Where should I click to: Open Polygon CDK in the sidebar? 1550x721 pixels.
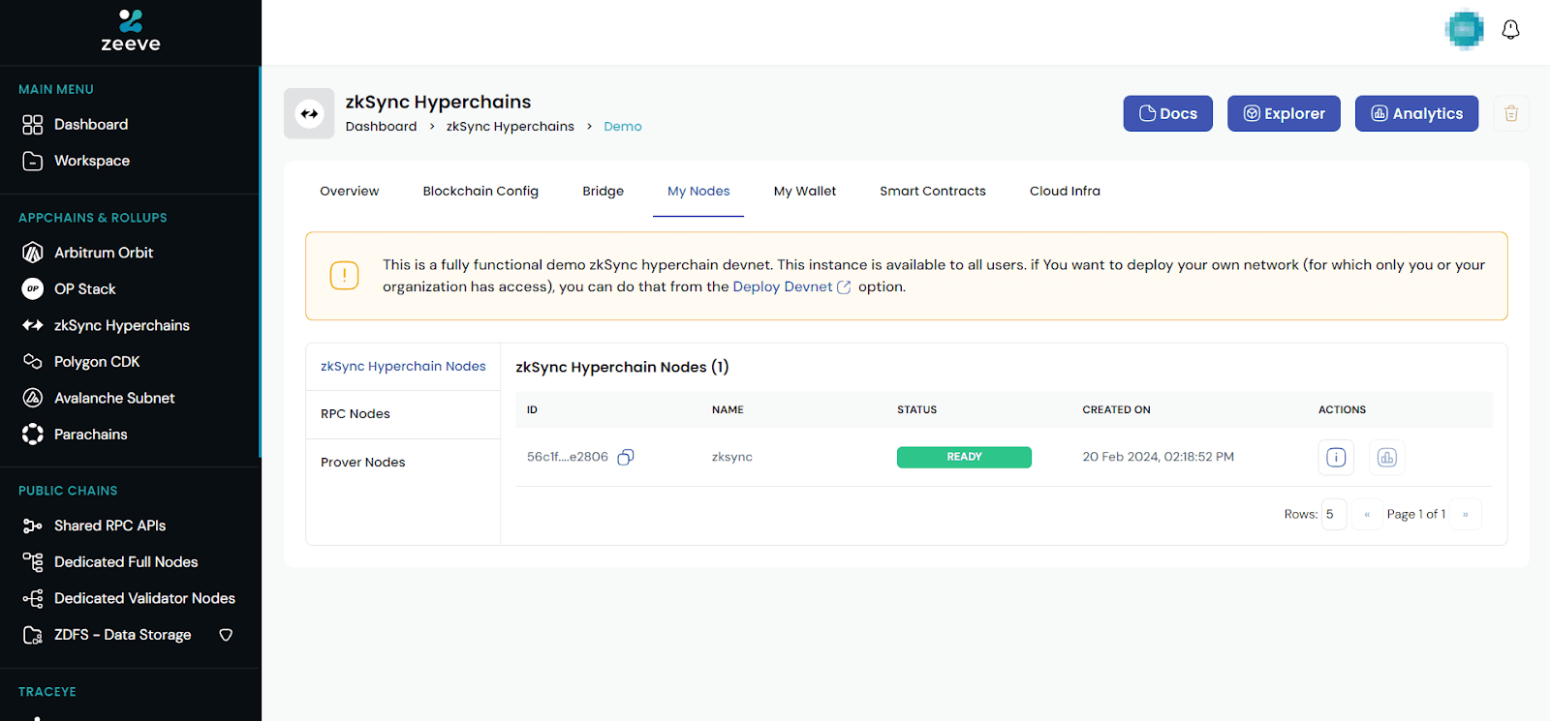click(x=97, y=362)
